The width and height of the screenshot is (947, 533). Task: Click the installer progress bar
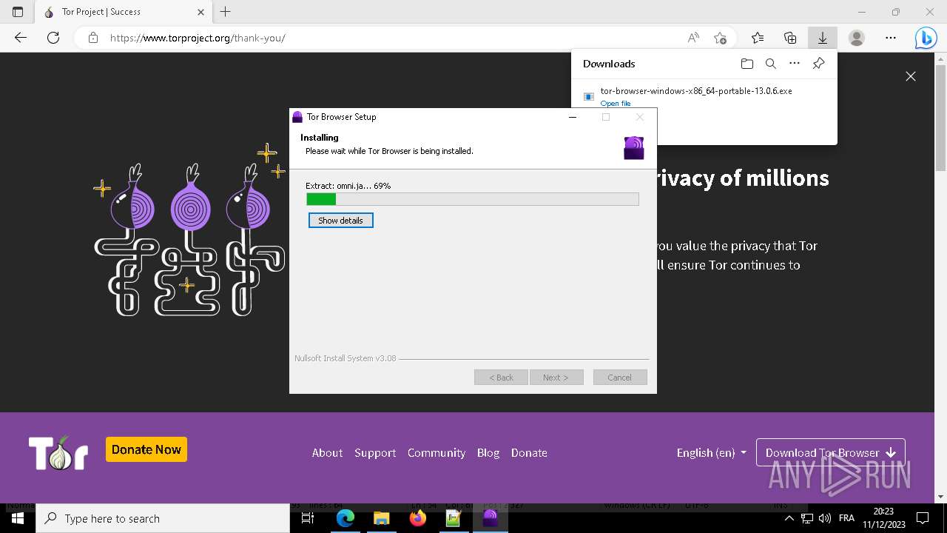click(x=473, y=199)
